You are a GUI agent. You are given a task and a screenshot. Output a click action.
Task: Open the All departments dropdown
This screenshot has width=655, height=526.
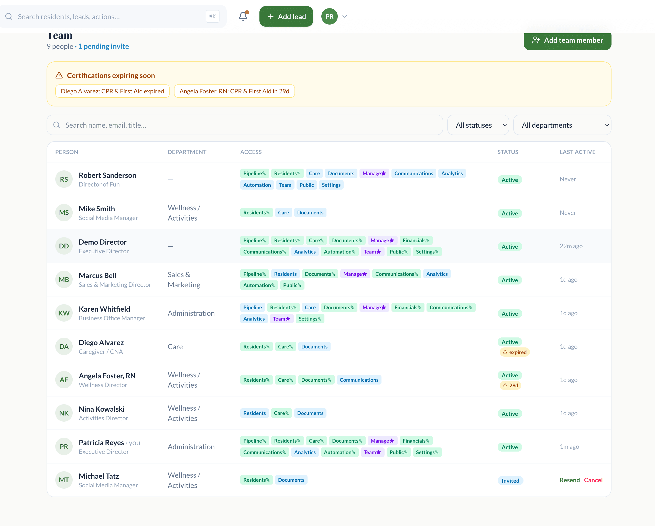point(562,125)
